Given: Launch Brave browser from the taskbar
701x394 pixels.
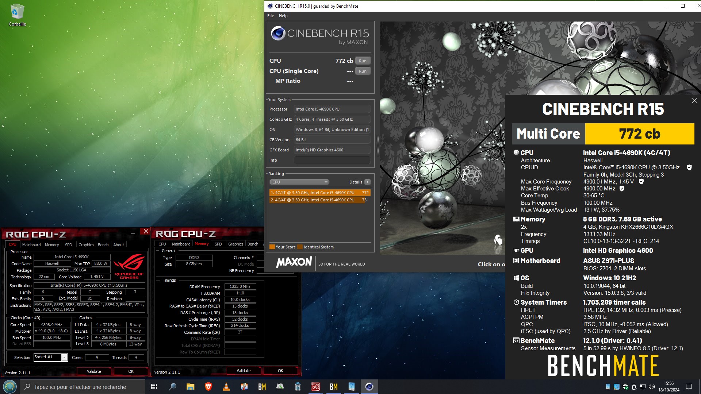Looking at the screenshot, I should click(208, 387).
